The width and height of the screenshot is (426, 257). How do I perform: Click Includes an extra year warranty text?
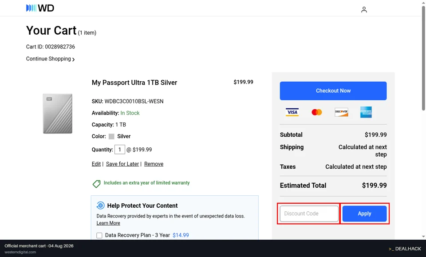coord(147,183)
